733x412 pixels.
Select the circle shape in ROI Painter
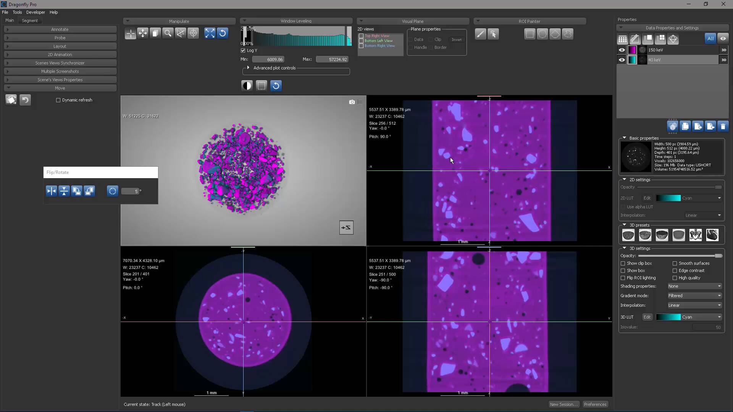(x=542, y=34)
